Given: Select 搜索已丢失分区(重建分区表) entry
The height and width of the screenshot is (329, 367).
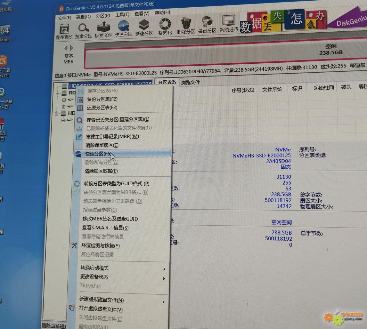Looking at the screenshot, I should (x=118, y=119).
